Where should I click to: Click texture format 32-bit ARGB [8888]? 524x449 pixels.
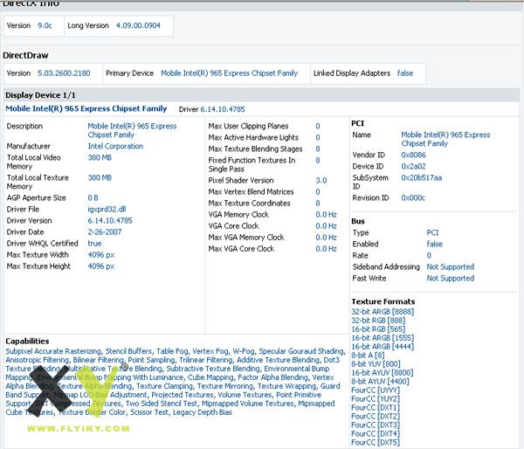tap(383, 312)
